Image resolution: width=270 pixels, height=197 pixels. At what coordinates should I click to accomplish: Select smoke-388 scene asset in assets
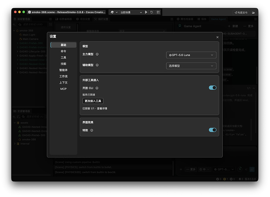(29, 139)
